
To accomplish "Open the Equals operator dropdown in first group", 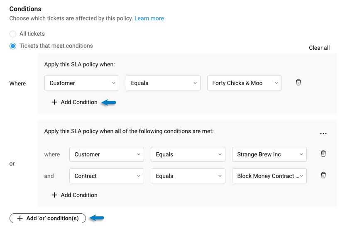I will tap(163, 83).
